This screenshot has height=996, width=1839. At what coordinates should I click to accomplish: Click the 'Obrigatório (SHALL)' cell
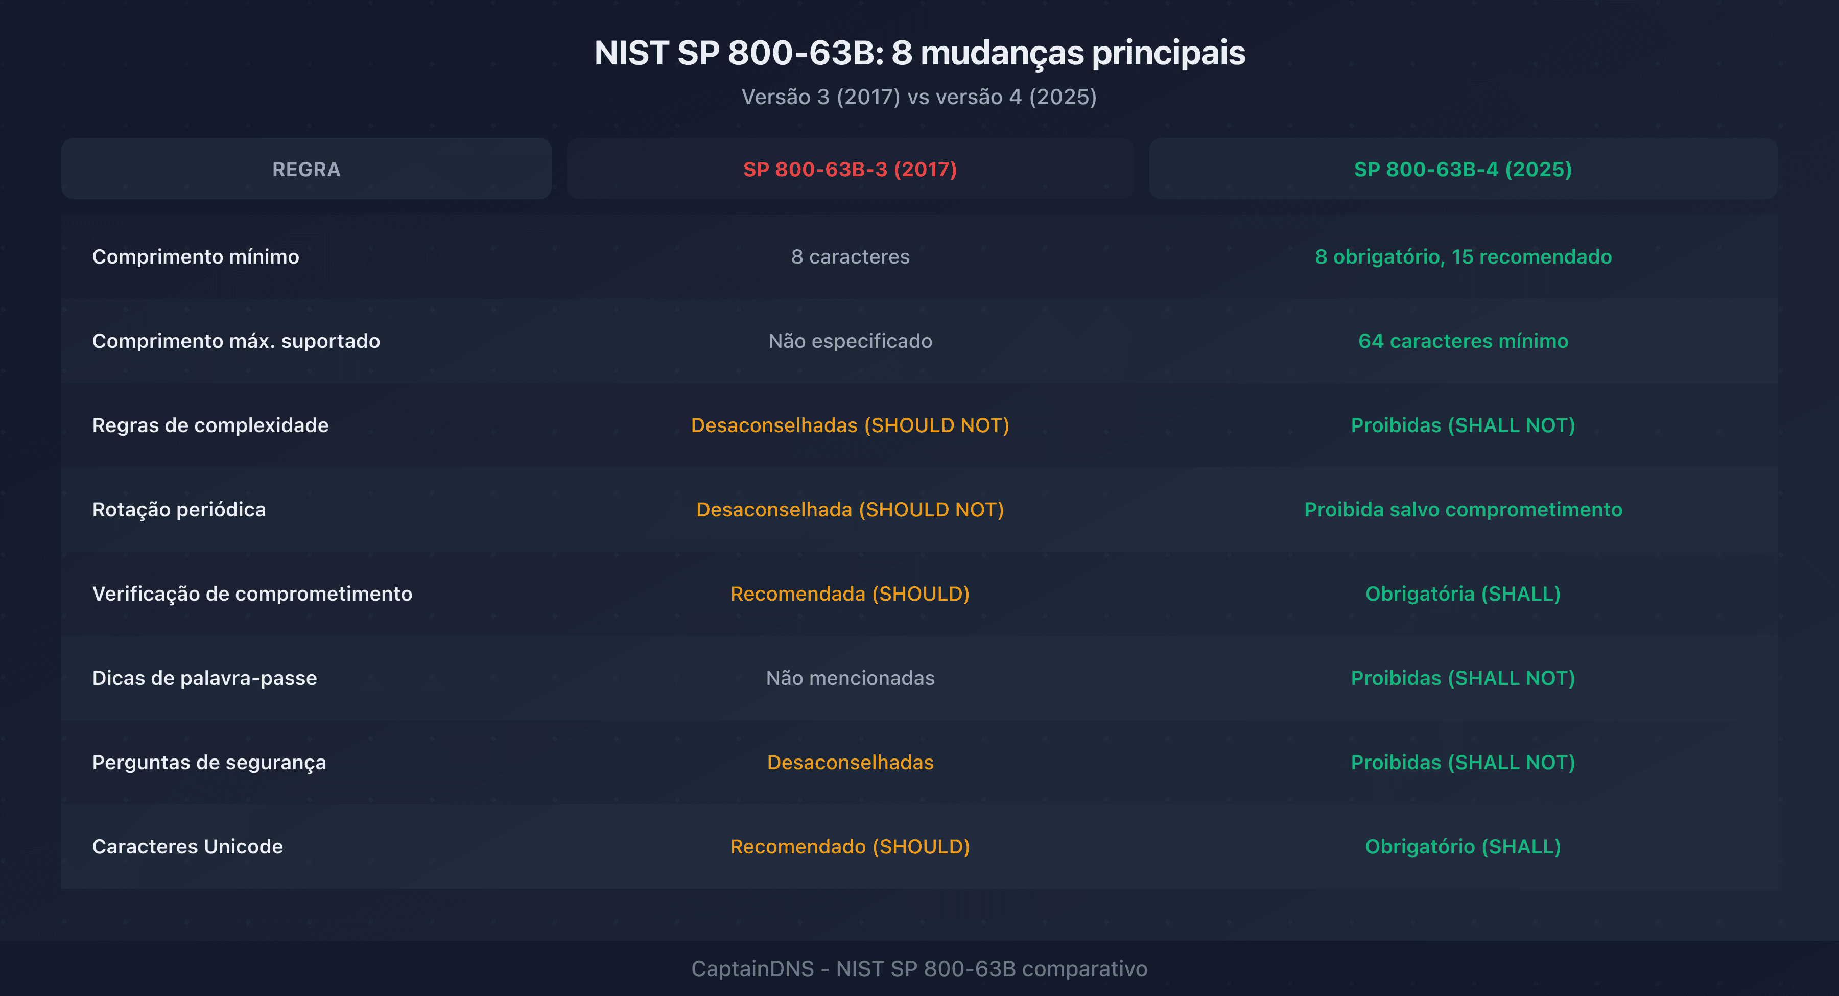(1464, 846)
